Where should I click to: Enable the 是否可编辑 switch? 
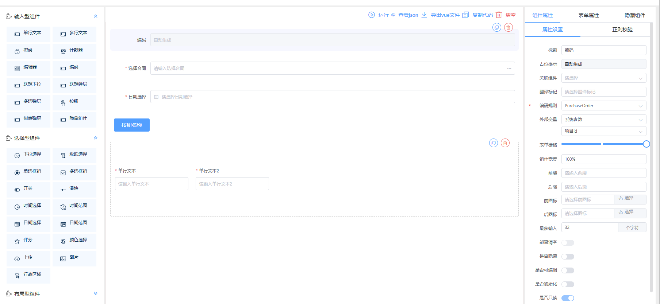[x=568, y=270]
